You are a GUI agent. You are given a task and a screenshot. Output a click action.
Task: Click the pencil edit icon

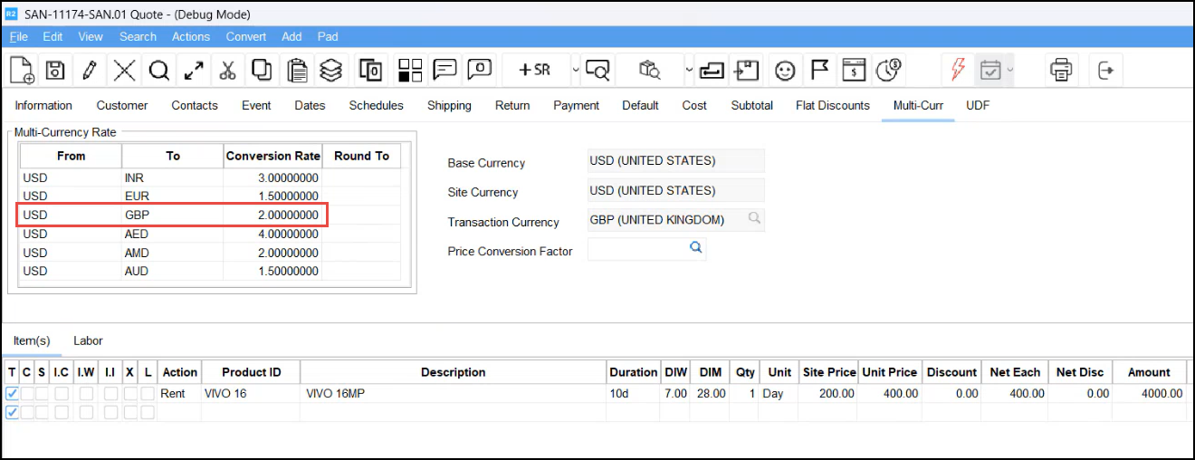tap(89, 70)
